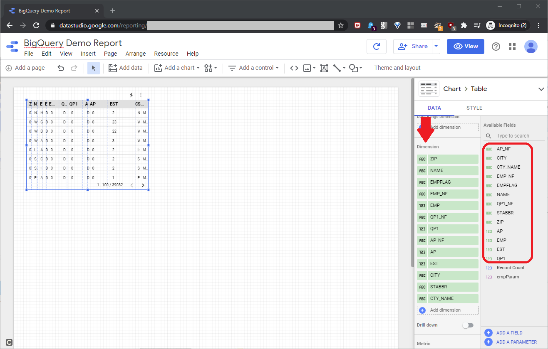The width and height of the screenshot is (548, 349).
Task: Reload the browser page
Action: click(36, 25)
